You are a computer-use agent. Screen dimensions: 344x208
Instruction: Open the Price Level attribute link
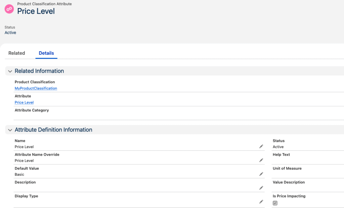(x=24, y=103)
